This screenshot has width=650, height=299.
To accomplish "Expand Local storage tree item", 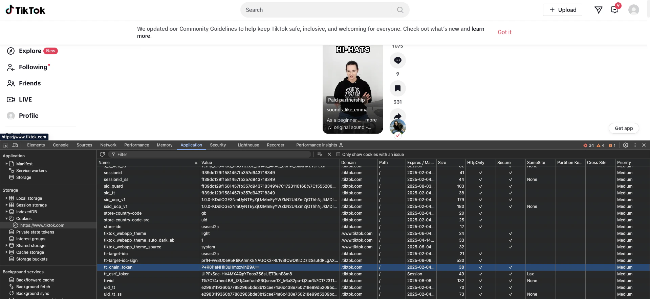I will (6, 198).
